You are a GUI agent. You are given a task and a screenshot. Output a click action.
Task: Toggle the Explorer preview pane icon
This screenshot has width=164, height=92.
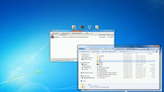153,51
